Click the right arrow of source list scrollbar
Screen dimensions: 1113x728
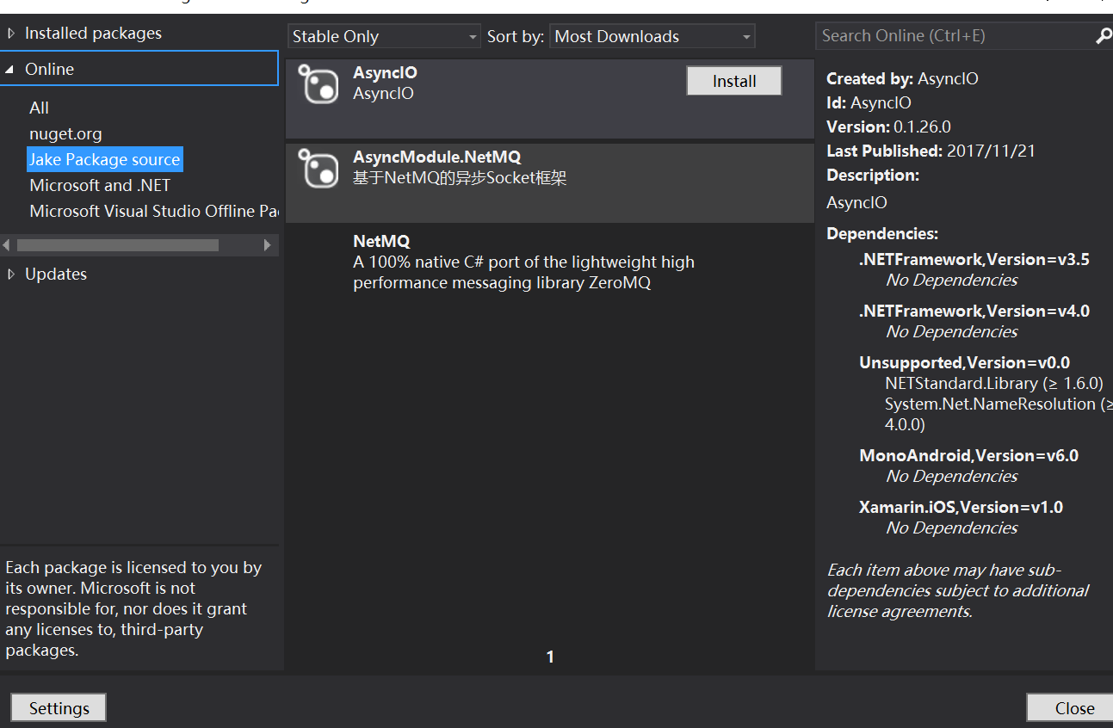click(268, 245)
